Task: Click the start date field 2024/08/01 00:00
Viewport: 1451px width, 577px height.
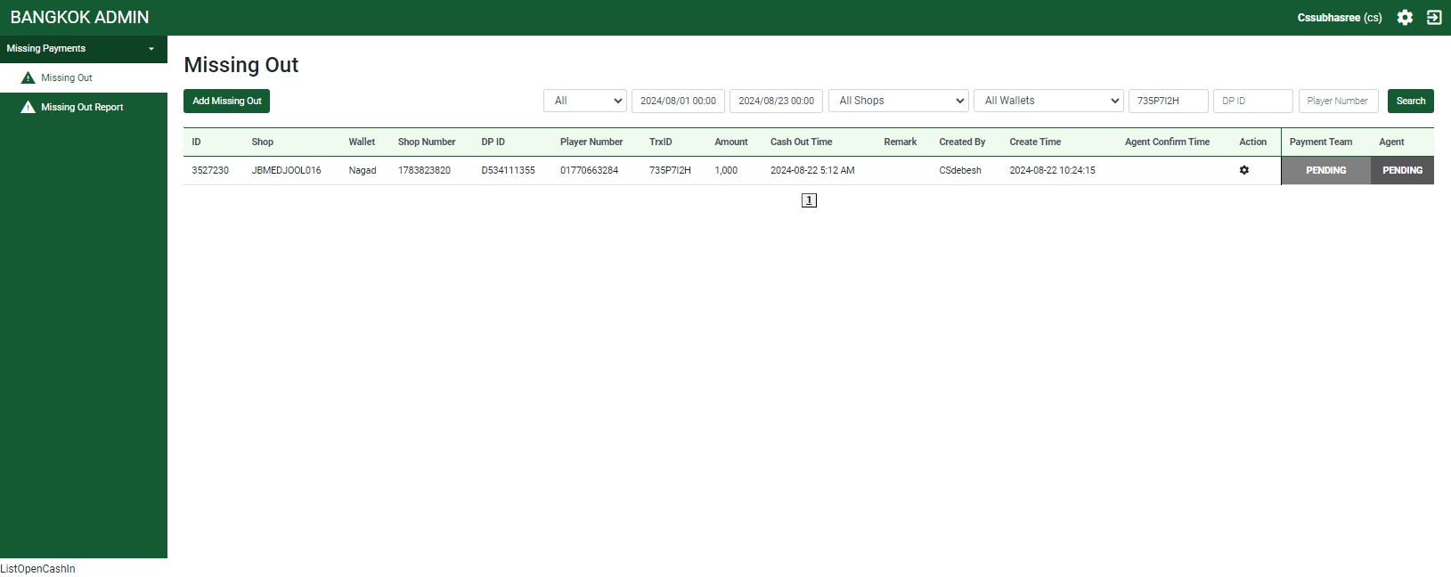Action: tap(678, 101)
